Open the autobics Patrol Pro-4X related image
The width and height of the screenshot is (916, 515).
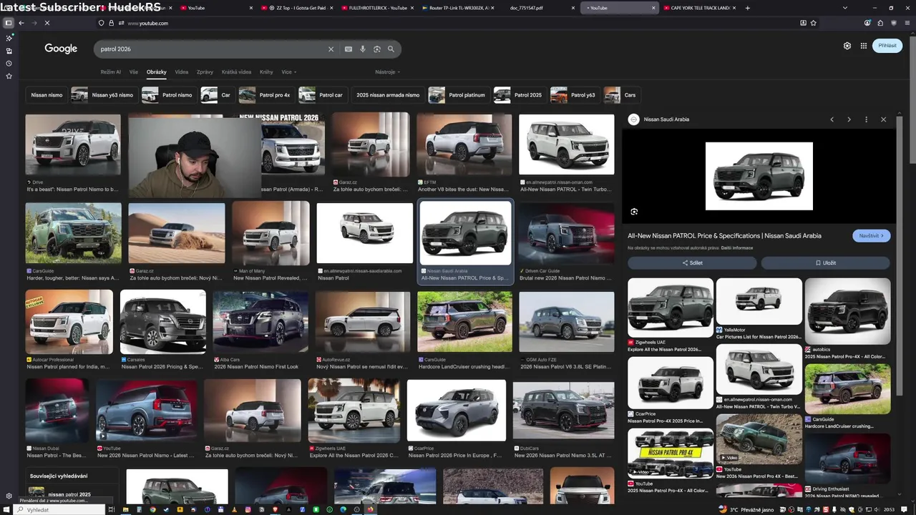[x=848, y=311]
